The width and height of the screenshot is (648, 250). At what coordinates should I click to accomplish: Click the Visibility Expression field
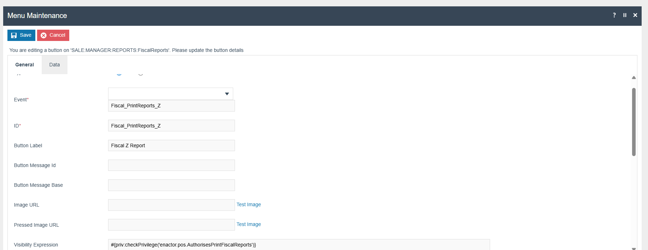299,244
